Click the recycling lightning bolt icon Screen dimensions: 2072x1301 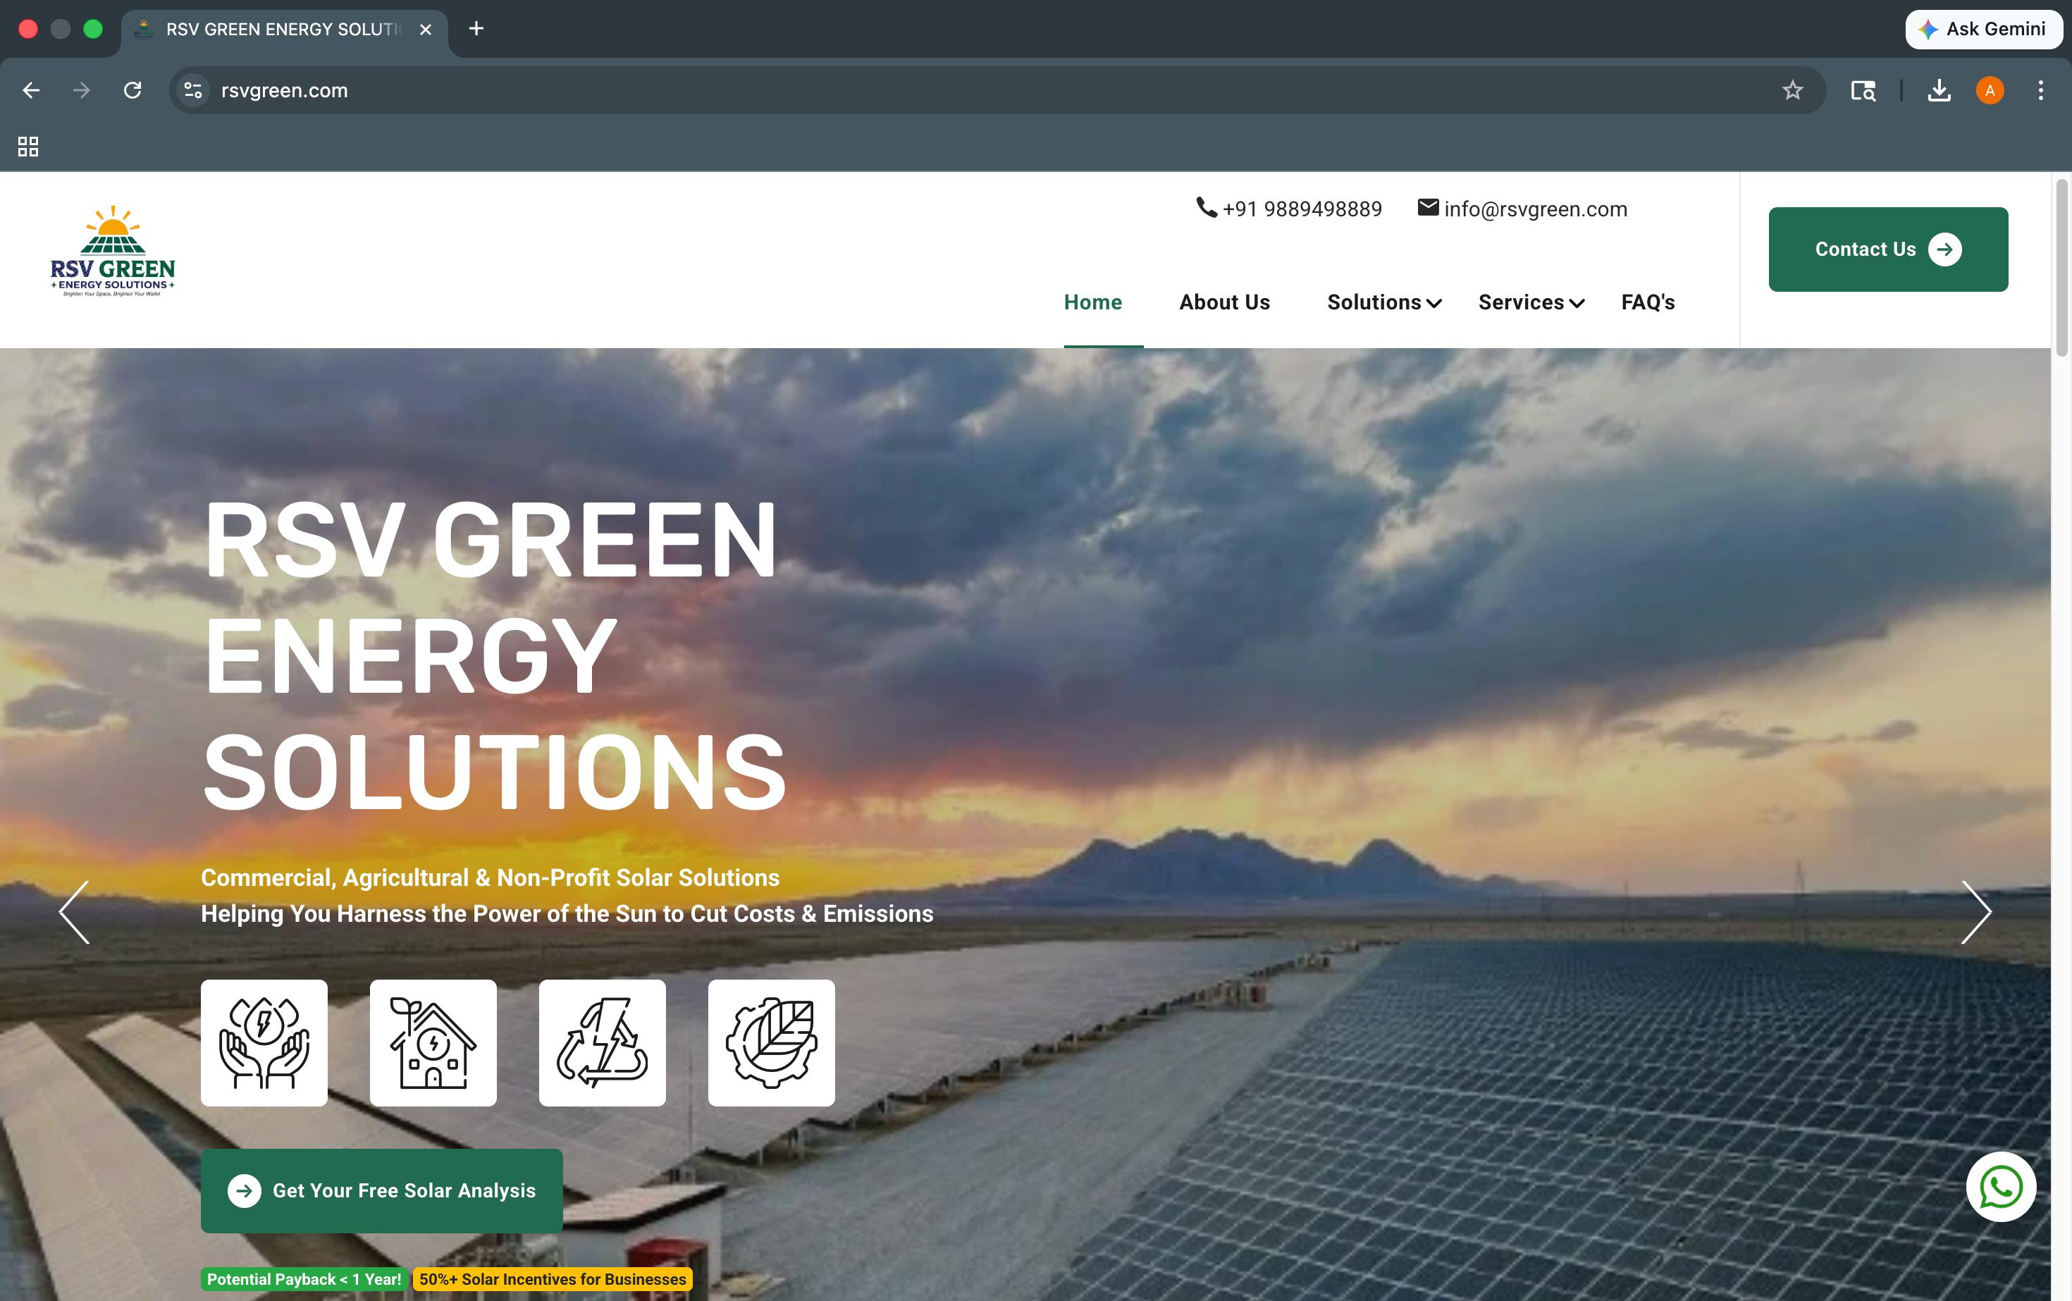(603, 1043)
